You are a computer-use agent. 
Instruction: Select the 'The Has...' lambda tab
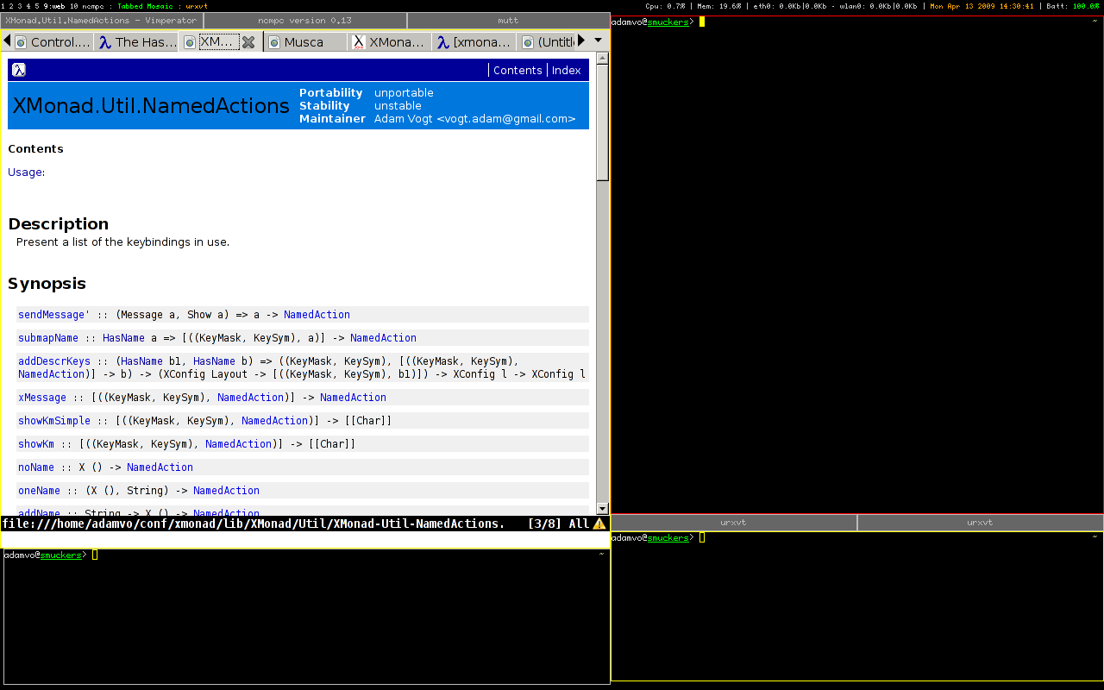click(136, 42)
